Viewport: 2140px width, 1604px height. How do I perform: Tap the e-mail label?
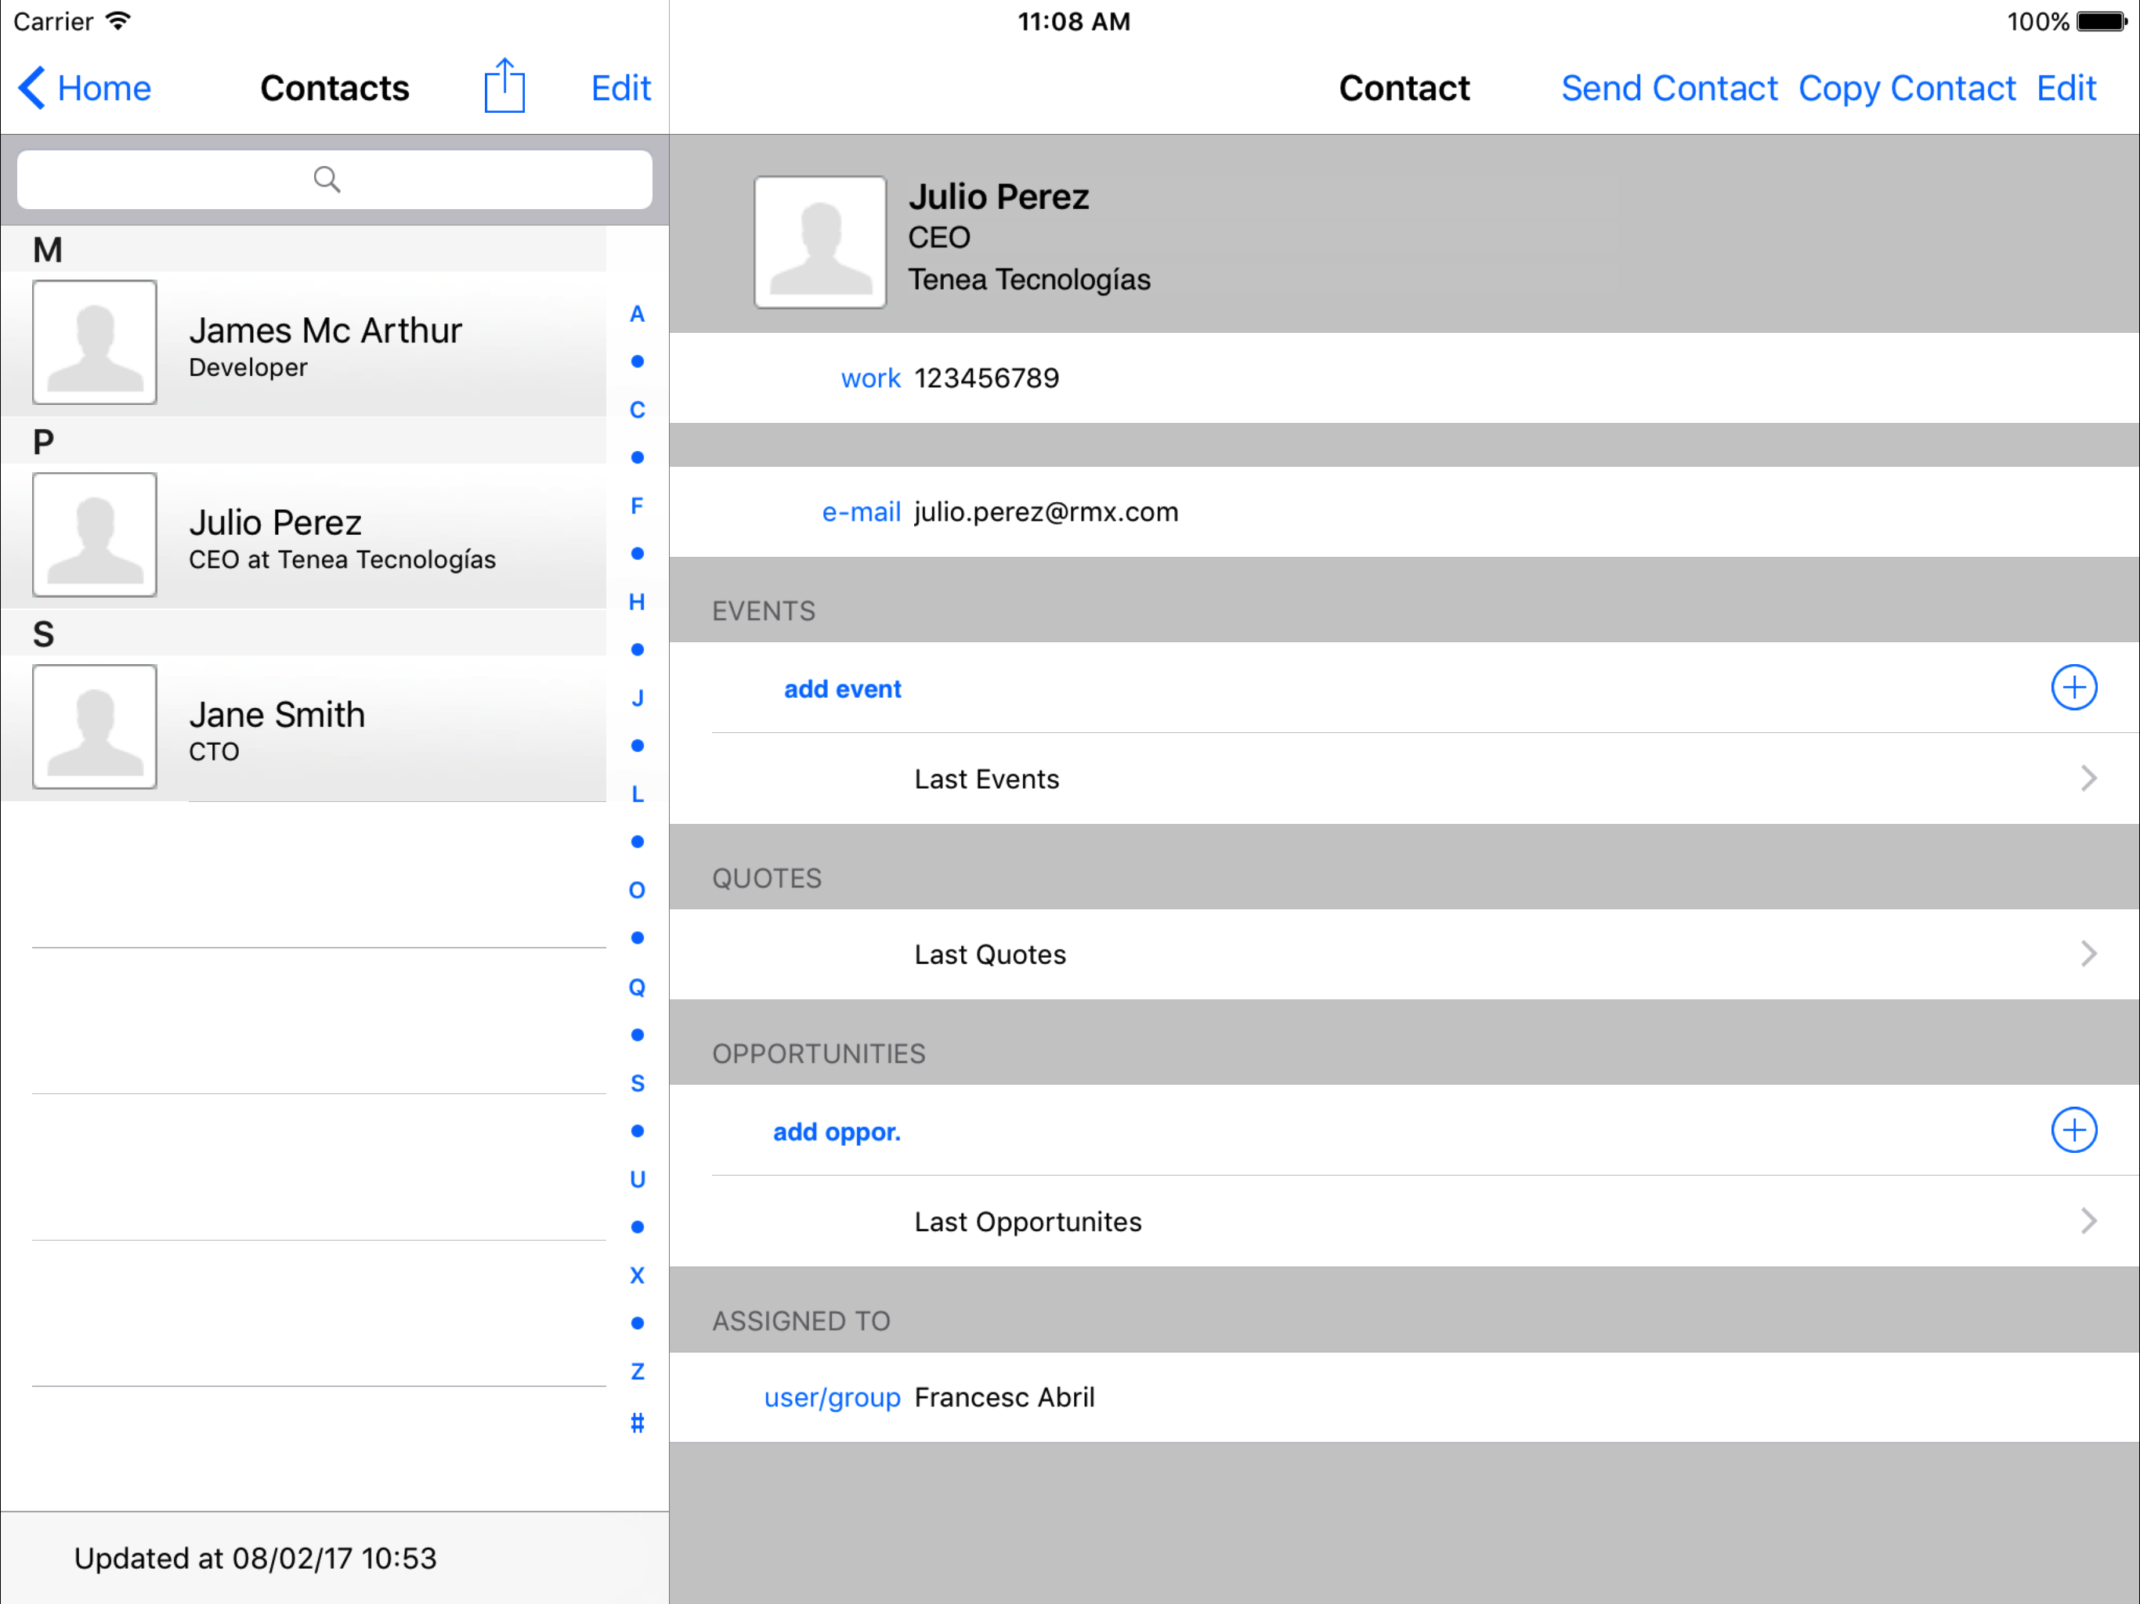coord(861,511)
